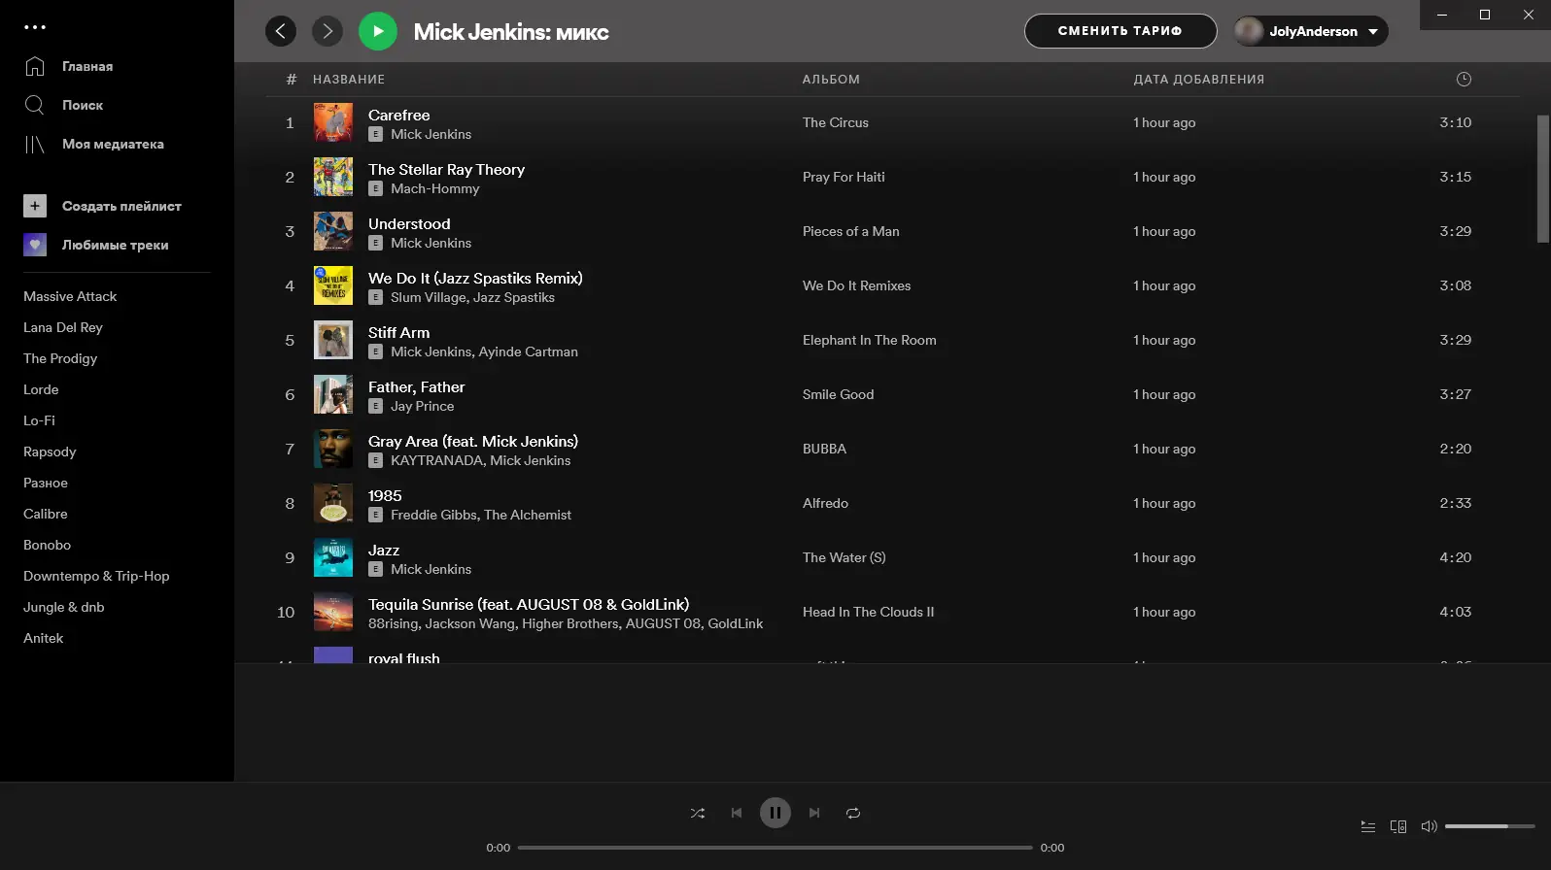Open the Lana Del Rey playlist
This screenshot has height=870, width=1551.
[x=63, y=327]
